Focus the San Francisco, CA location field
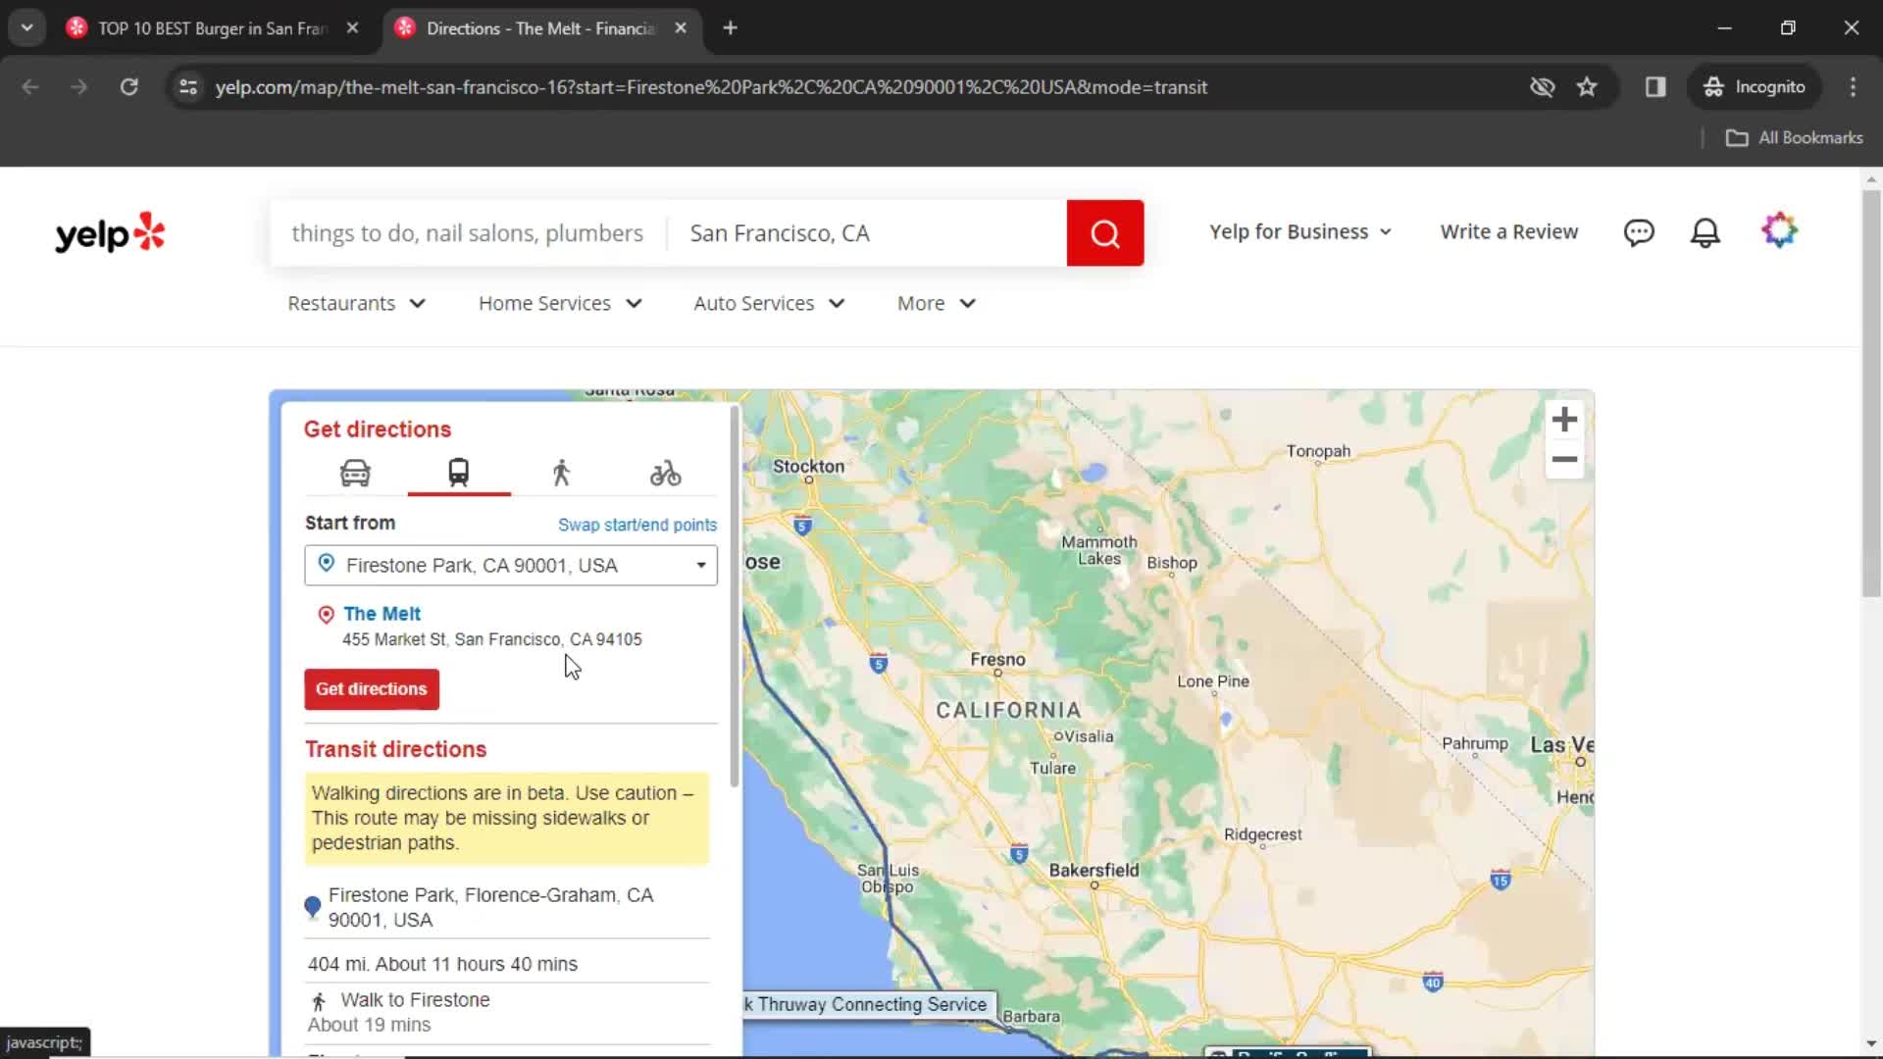Image resolution: width=1883 pixels, height=1059 pixels. pos(866,233)
